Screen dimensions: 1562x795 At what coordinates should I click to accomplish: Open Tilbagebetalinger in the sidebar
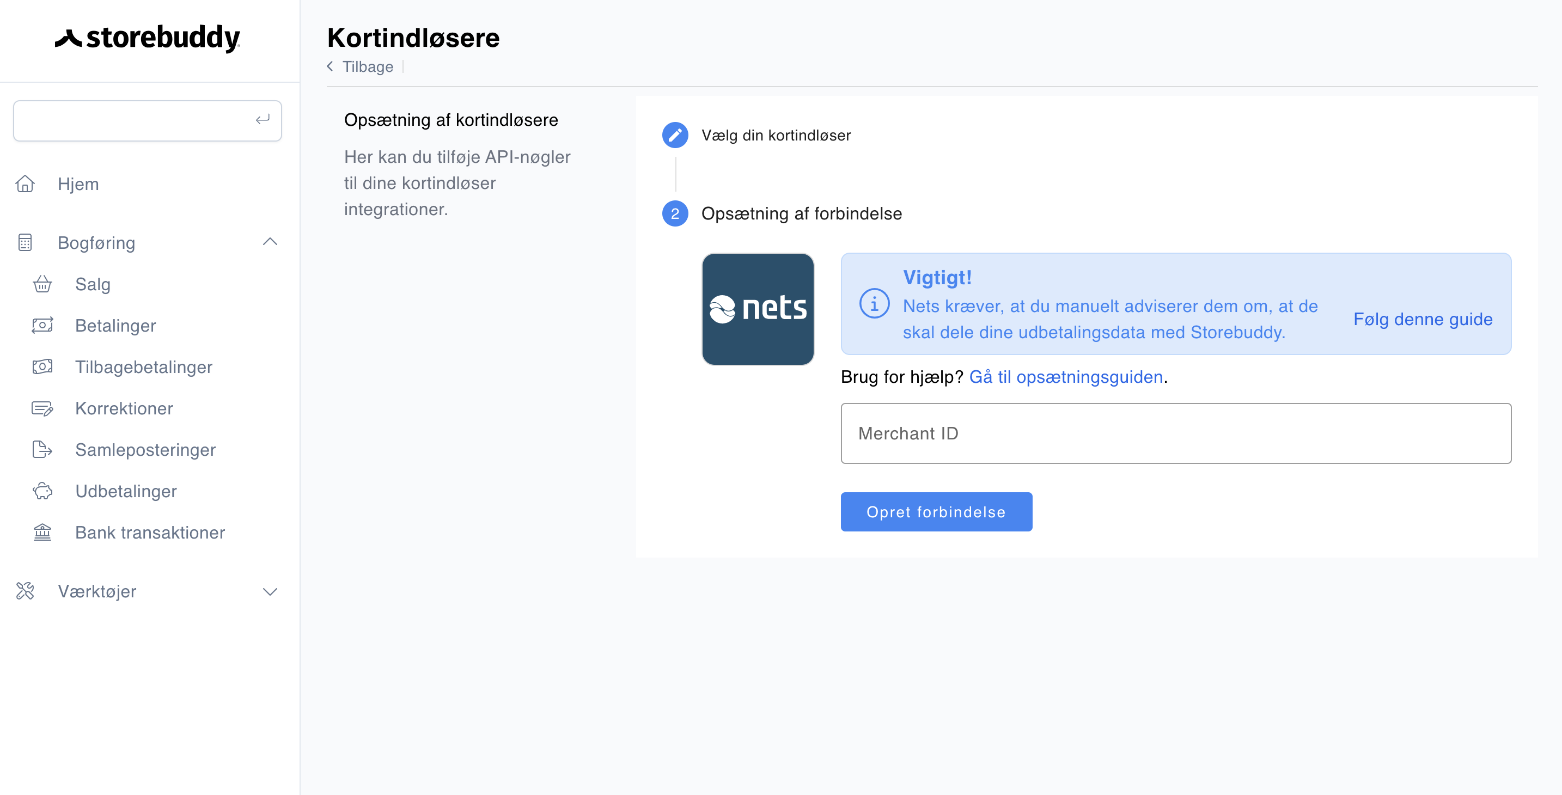pyautogui.click(x=144, y=367)
